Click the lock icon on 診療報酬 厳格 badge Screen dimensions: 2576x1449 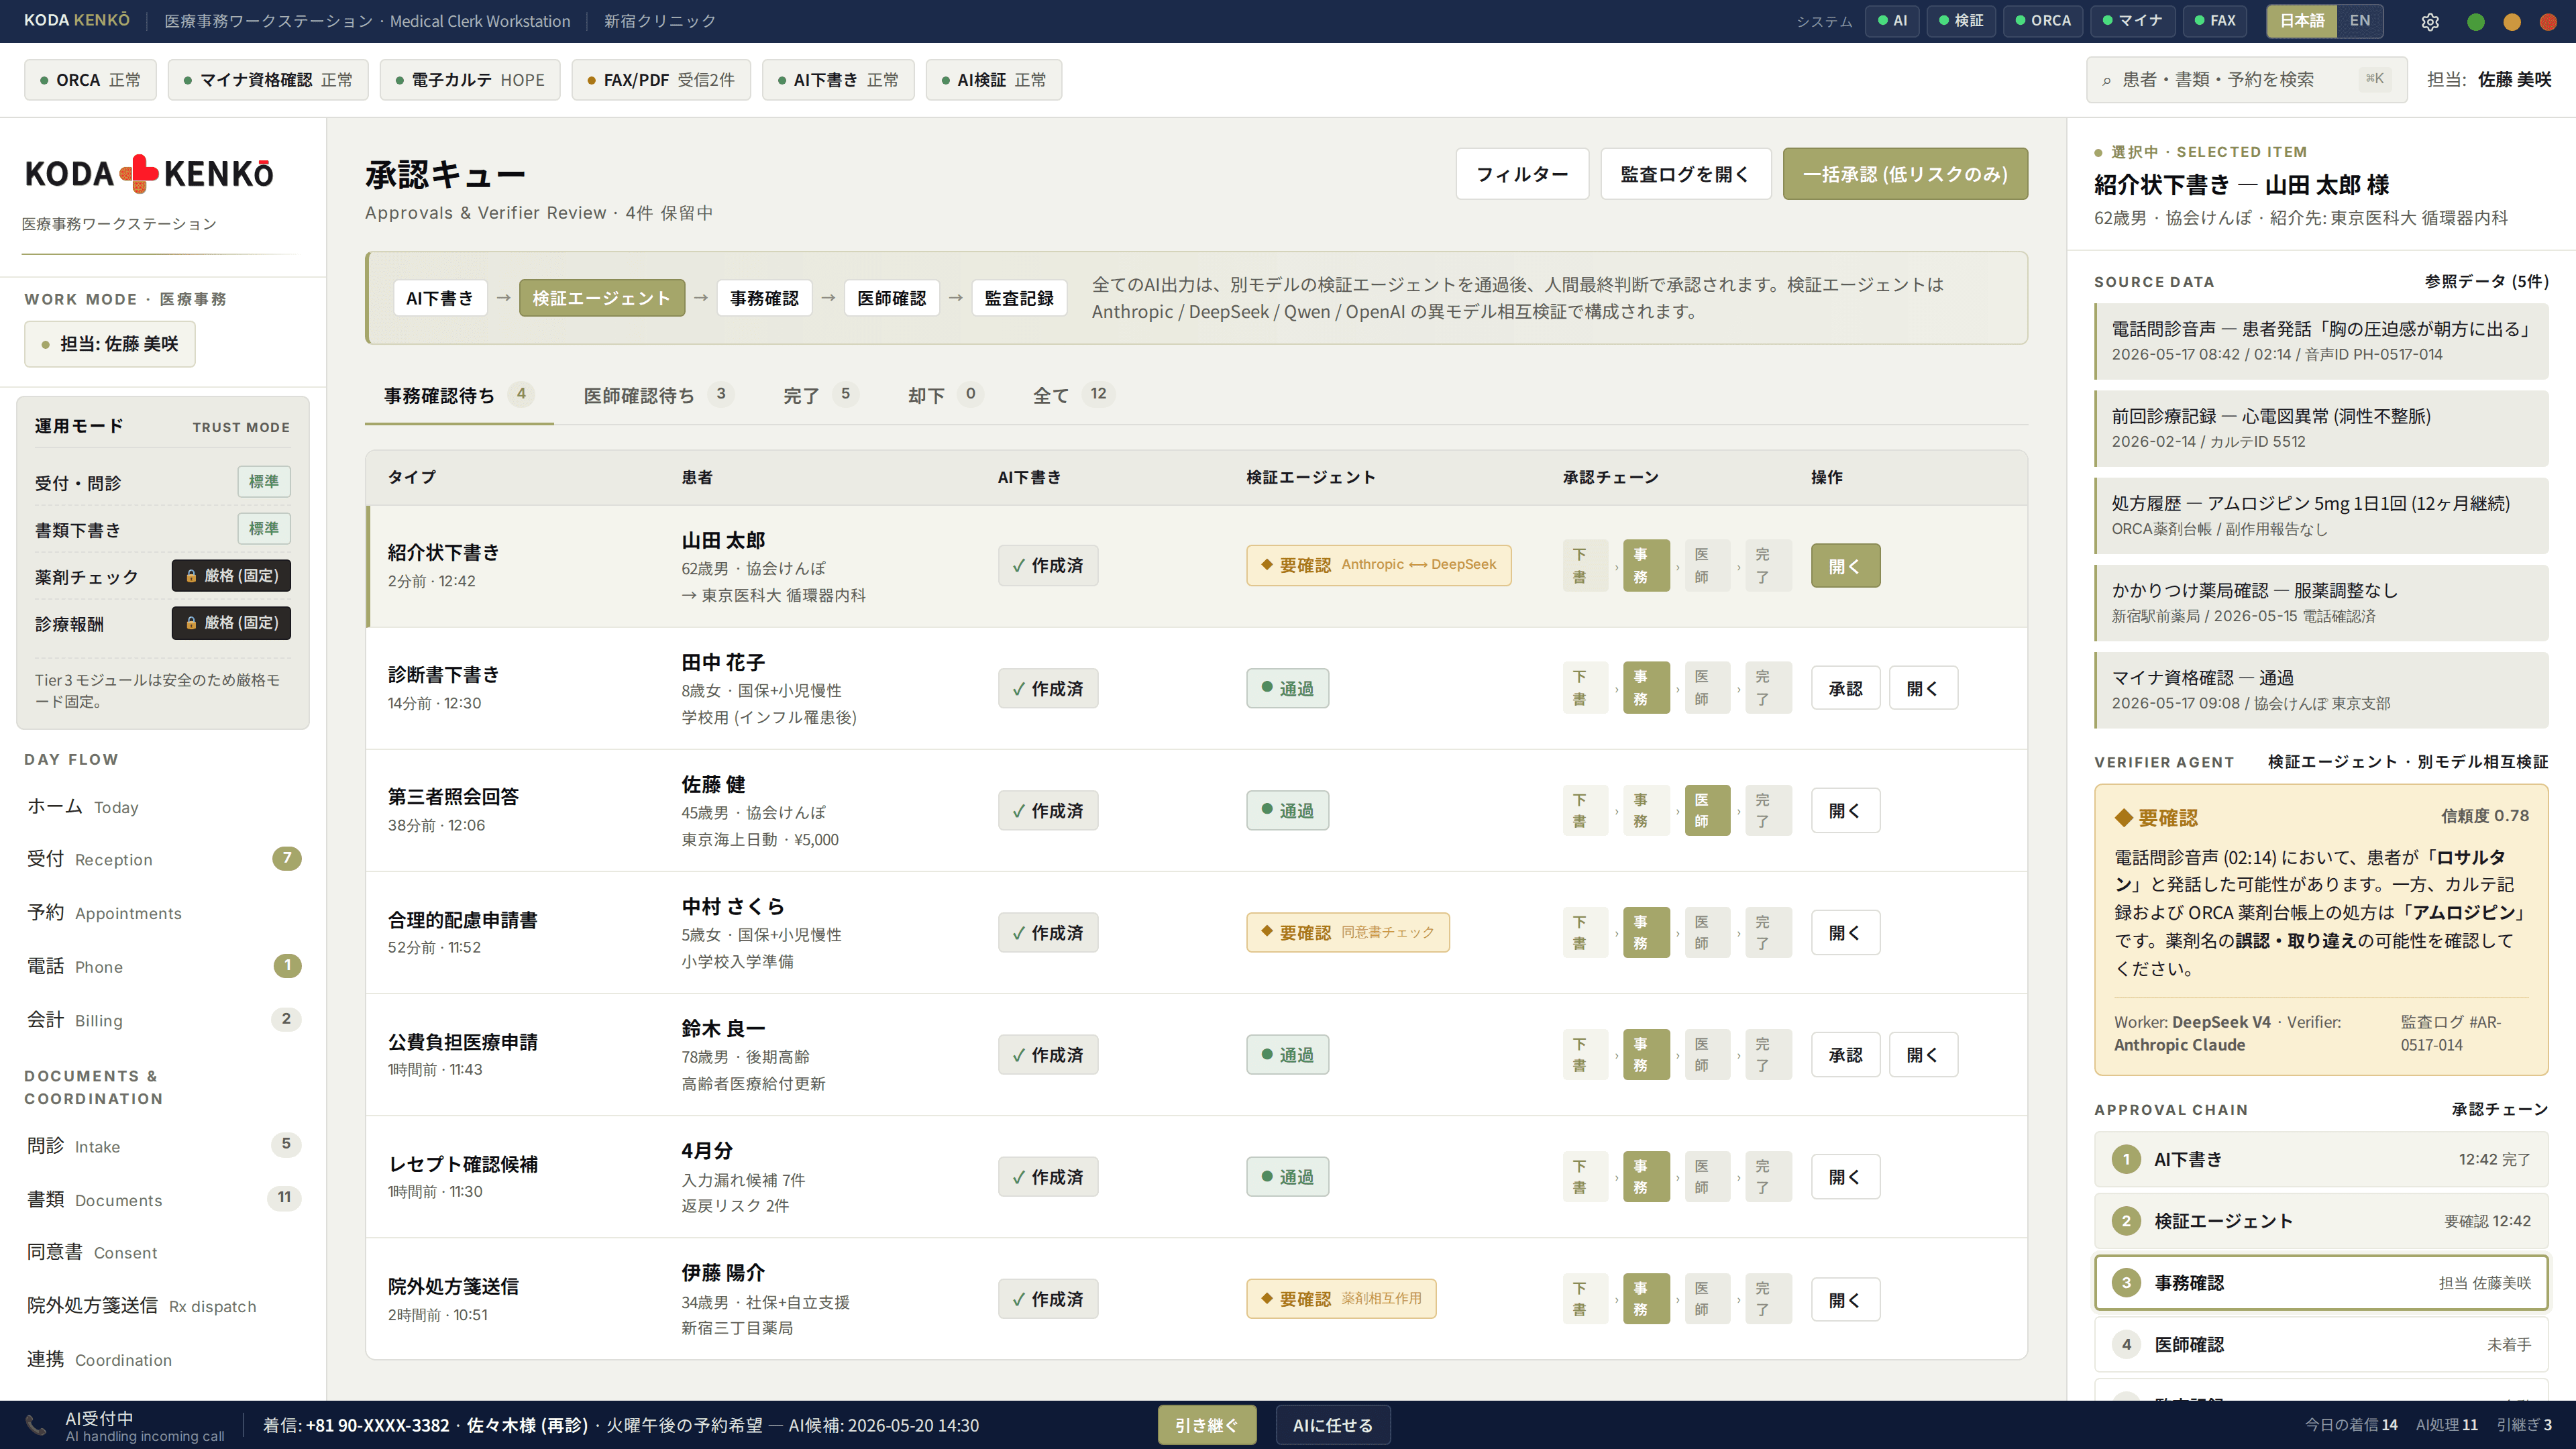tap(191, 623)
